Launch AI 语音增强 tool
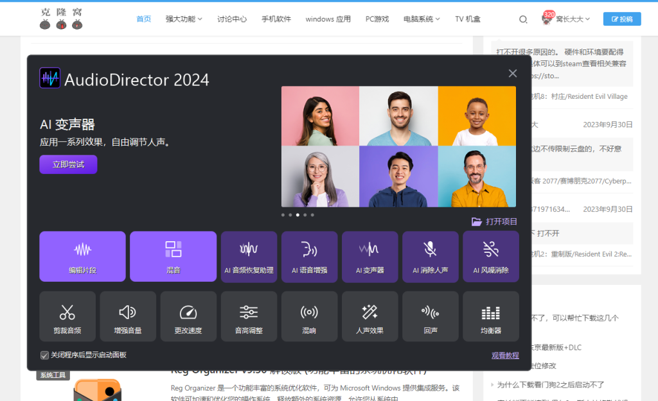This screenshot has height=401, width=658. tap(309, 257)
